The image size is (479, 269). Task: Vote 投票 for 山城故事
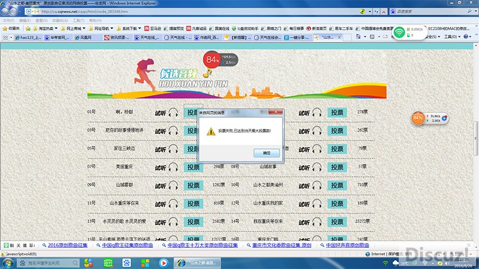tap(337, 167)
